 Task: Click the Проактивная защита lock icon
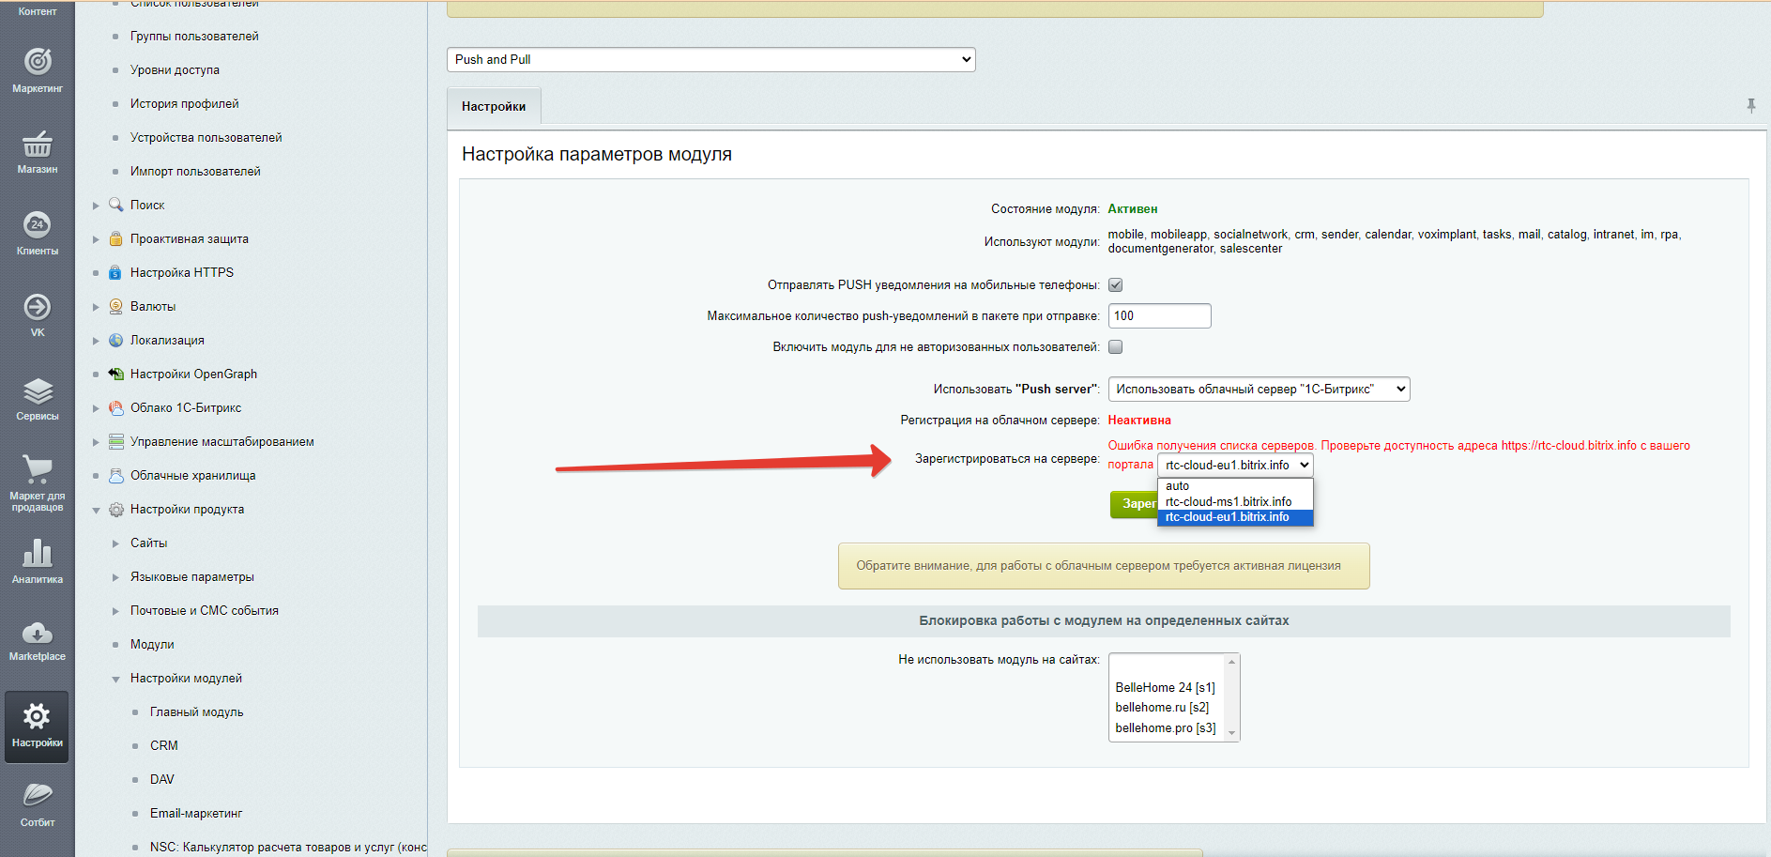click(115, 238)
